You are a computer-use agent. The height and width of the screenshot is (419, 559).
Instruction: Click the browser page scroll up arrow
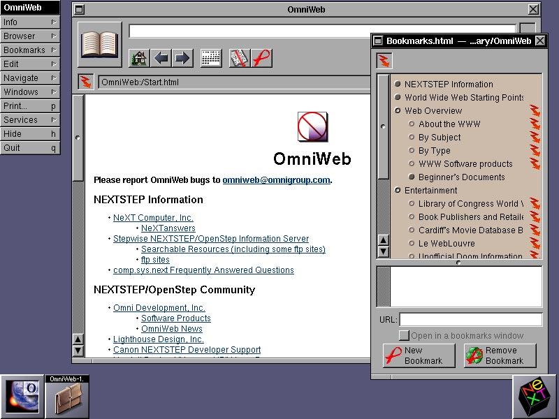click(78, 339)
